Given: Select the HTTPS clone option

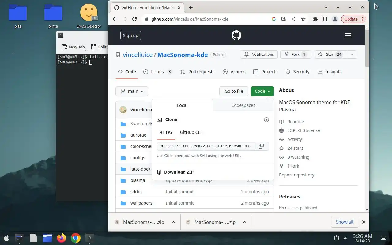Looking at the screenshot, I should (166, 132).
